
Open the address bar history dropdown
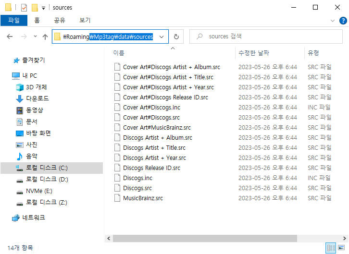coord(162,36)
